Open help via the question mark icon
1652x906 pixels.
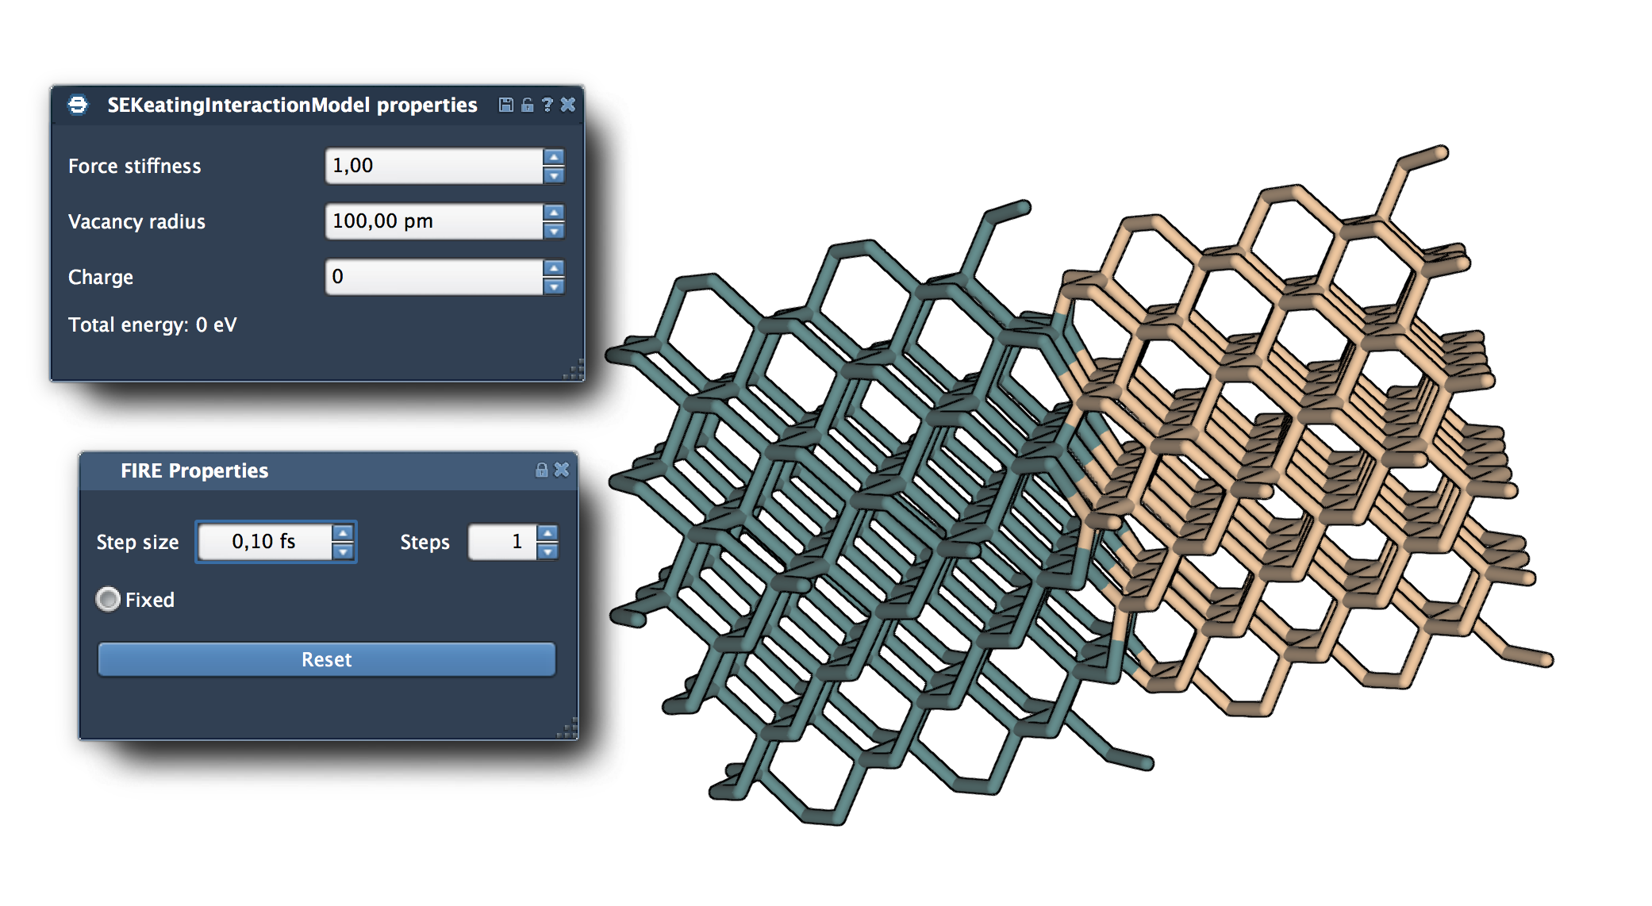pyautogui.click(x=547, y=105)
